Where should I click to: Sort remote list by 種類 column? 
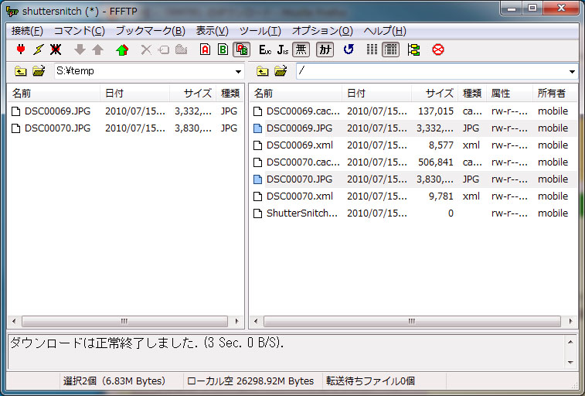pos(472,94)
